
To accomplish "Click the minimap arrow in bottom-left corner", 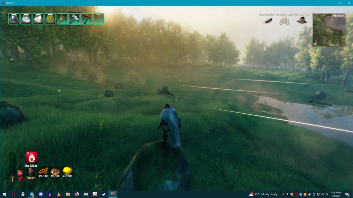I will coord(316,44).
